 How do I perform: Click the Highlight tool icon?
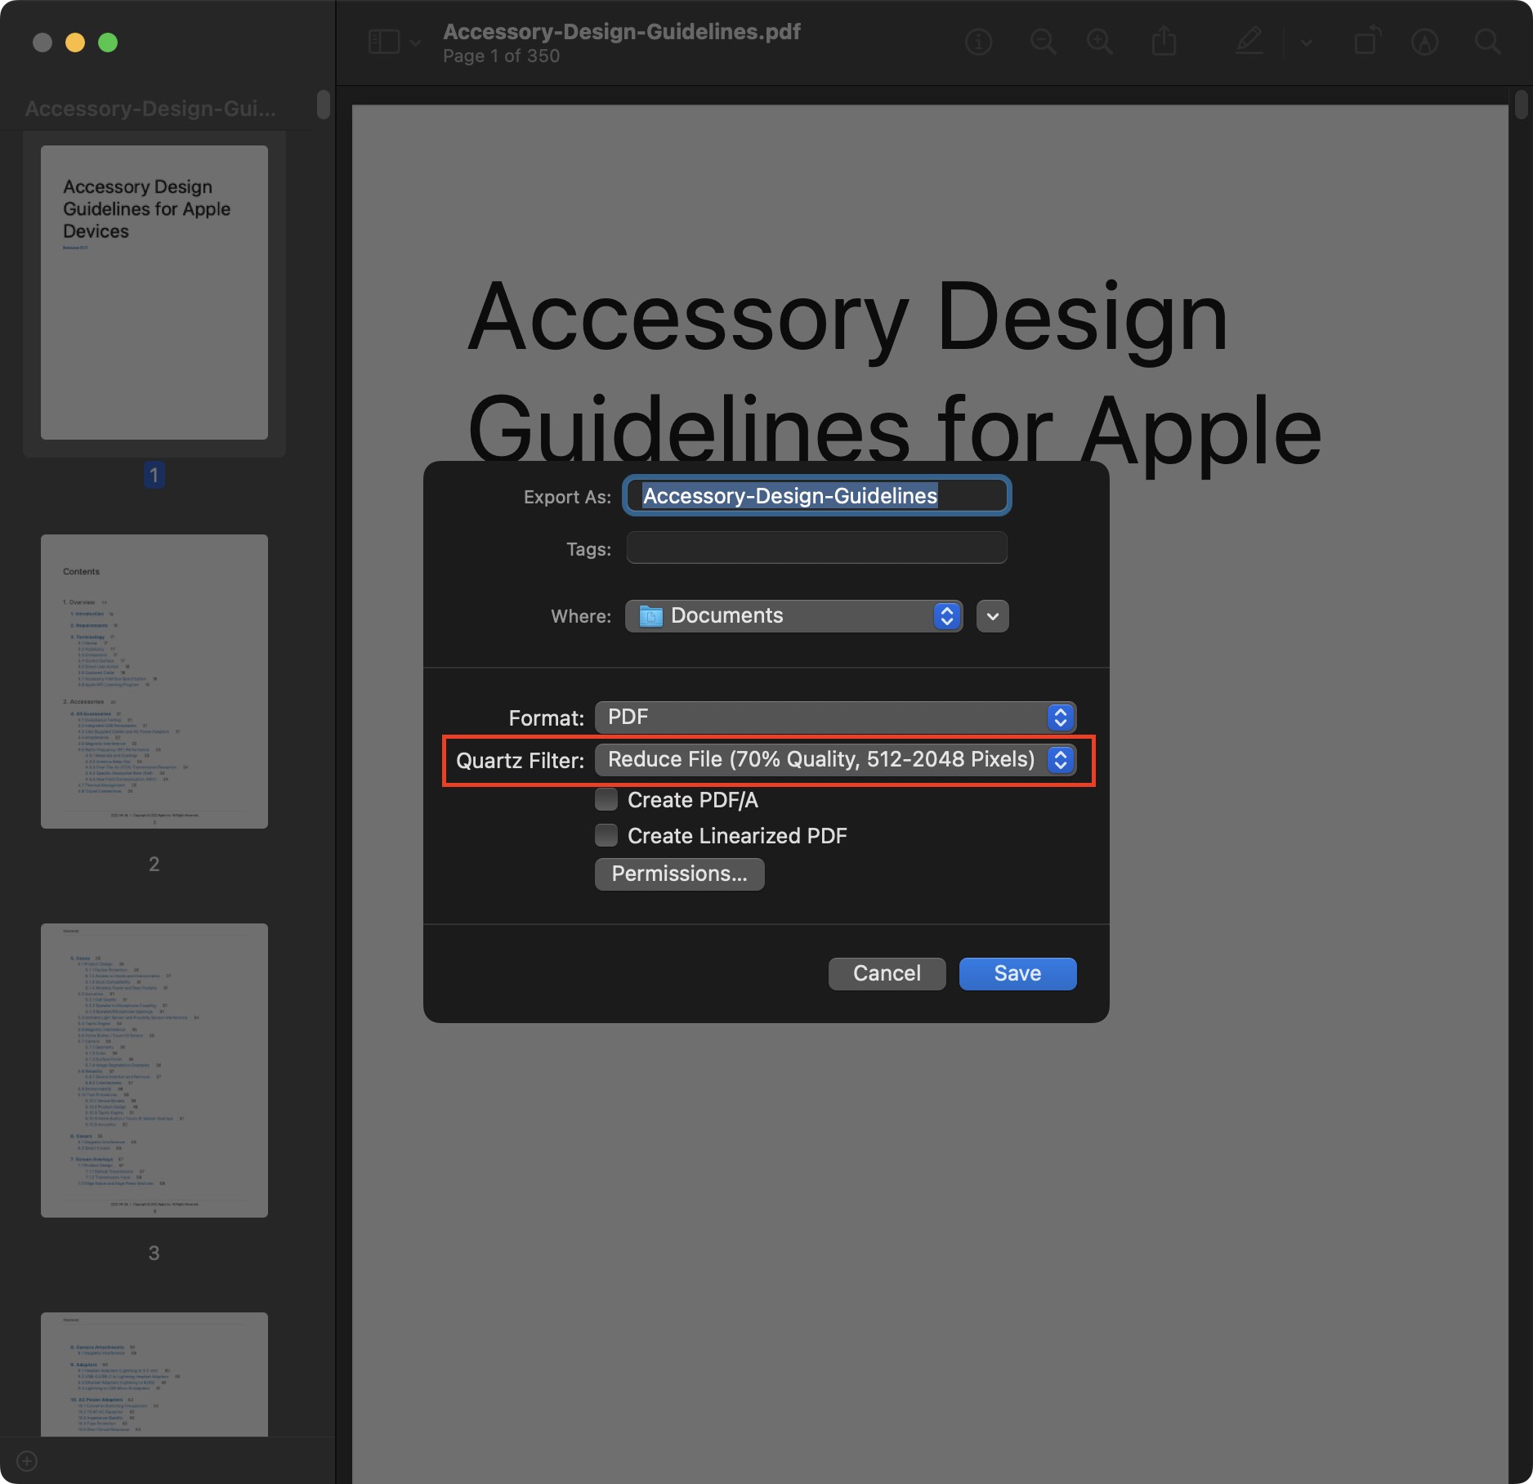tap(1425, 42)
